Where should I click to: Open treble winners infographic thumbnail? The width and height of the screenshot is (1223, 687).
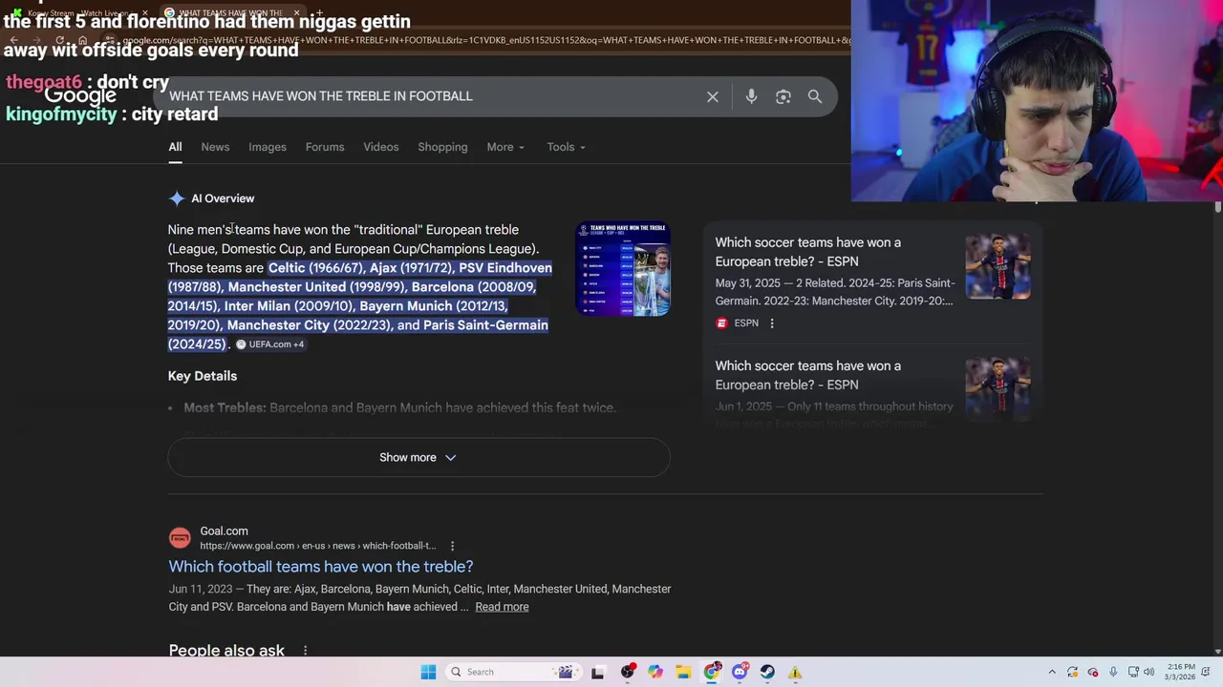tap(623, 268)
